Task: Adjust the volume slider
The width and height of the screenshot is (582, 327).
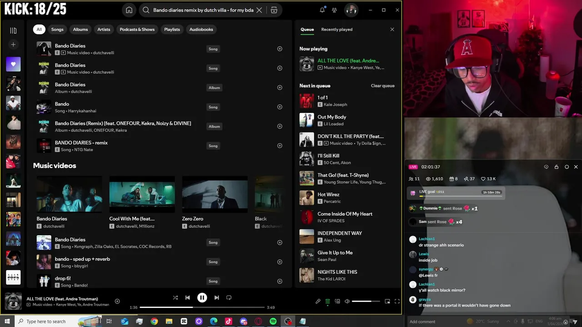Action: coord(366,301)
